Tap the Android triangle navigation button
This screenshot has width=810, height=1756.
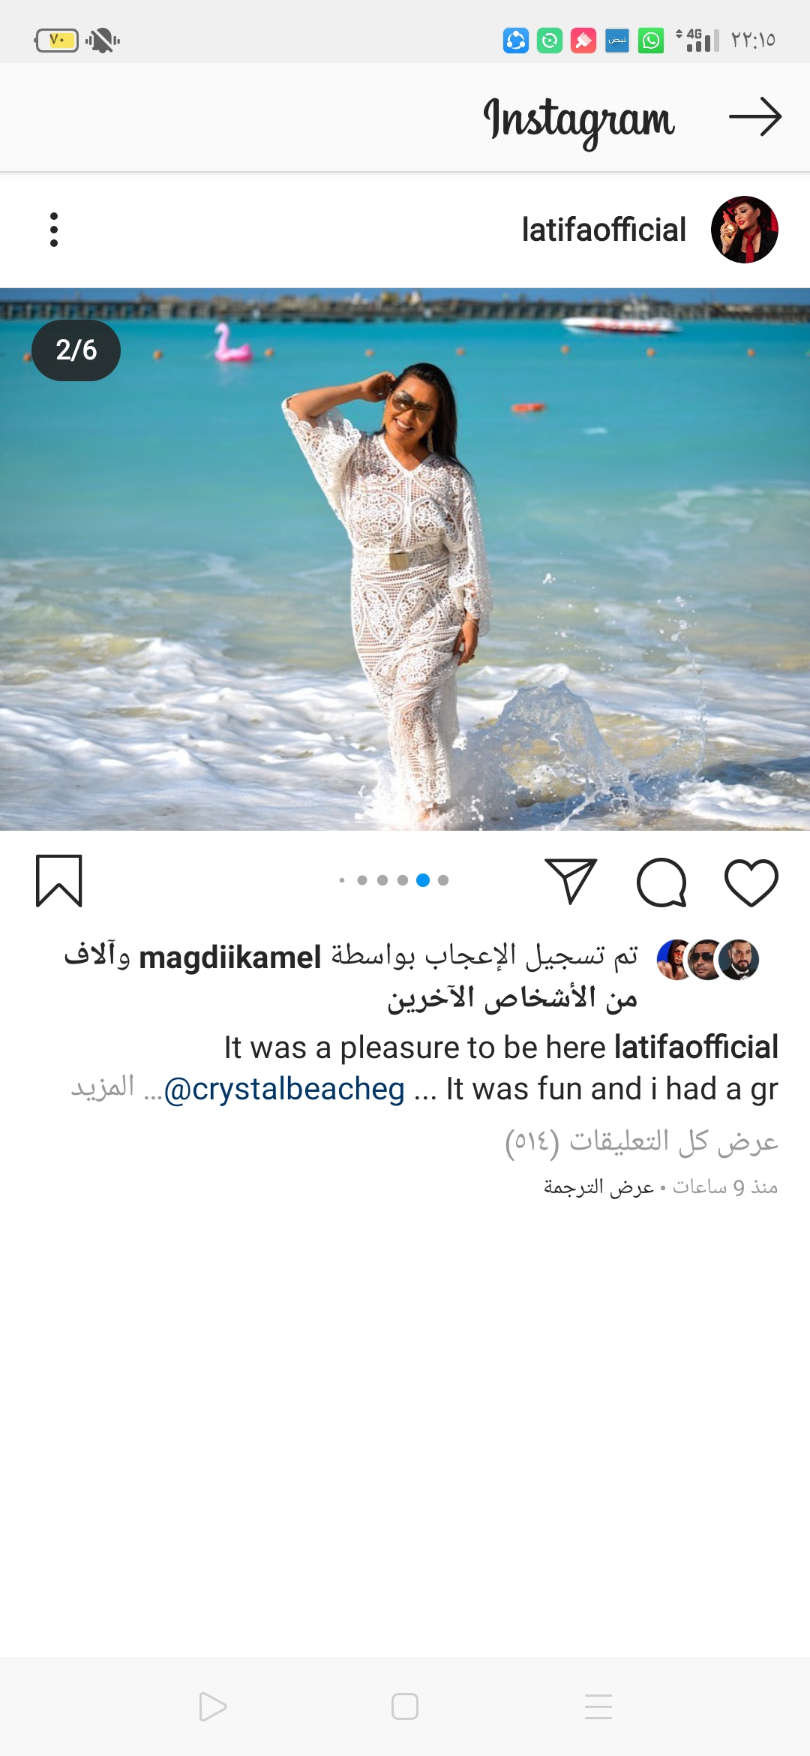click(x=212, y=1706)
